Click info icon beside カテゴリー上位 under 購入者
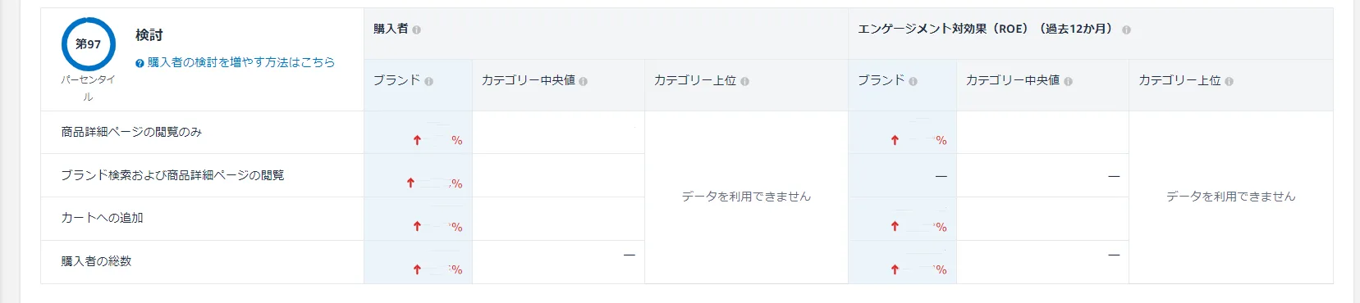Screen dimensions: 1360x303 [x=744, y=81]
